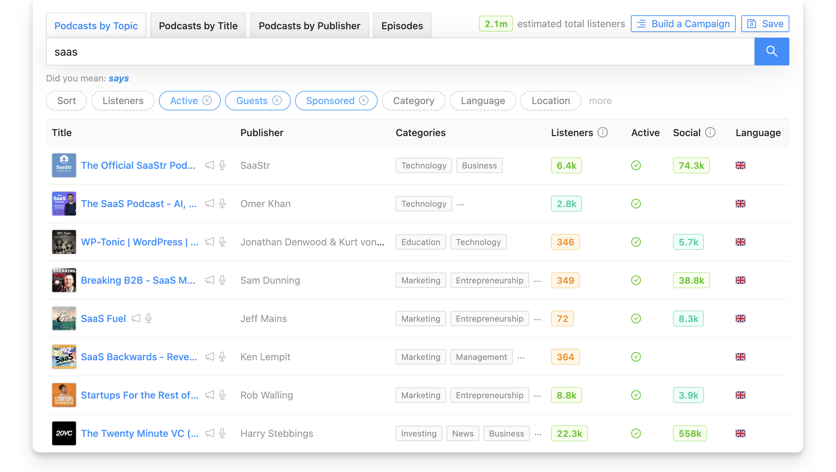The width and height of the screenshot is (836, 472).
Task: Click the Save button
Action: point(765,24)
